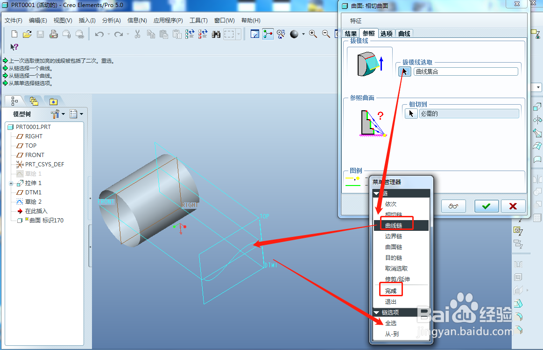Open the 文件(F) menu

click(x=14, y=21)
